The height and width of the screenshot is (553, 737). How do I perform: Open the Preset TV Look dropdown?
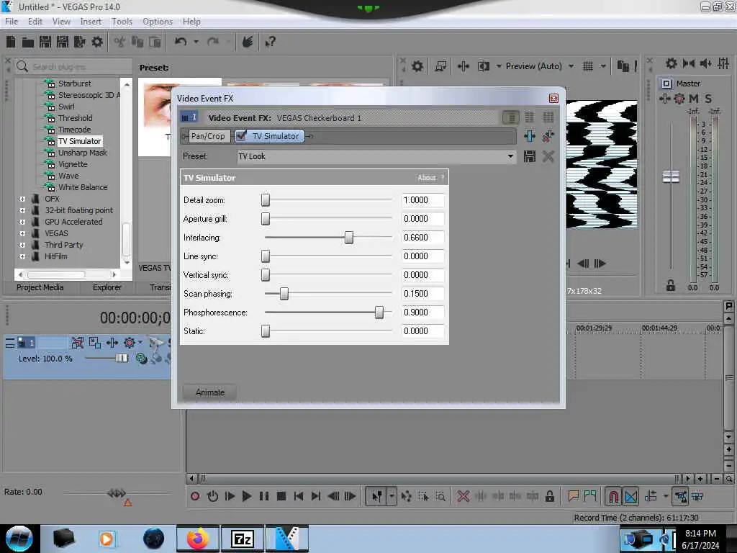coord(510,156)
